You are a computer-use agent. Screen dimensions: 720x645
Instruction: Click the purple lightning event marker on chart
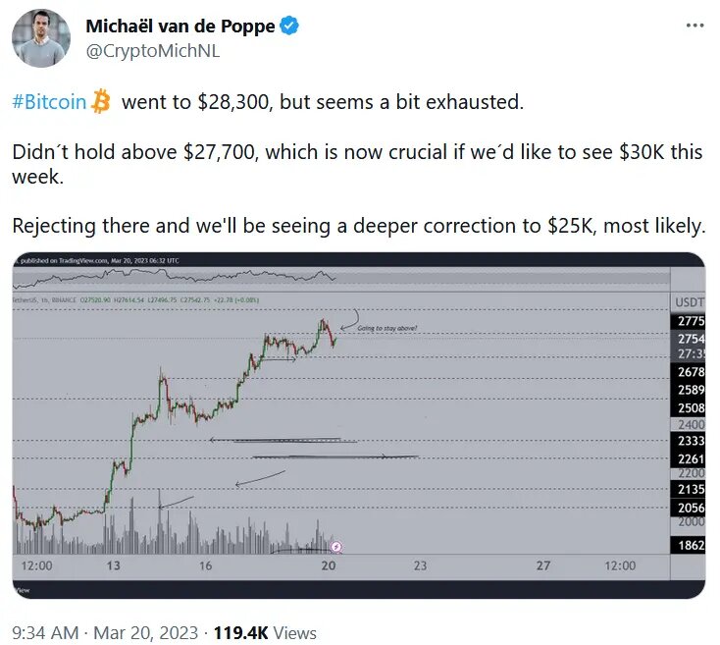(x=336, y=547)
